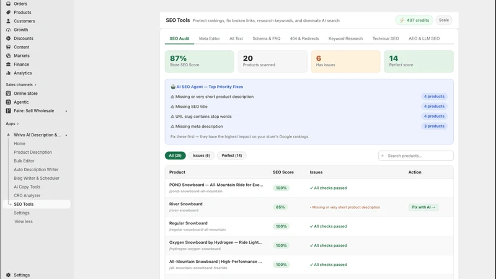
Task: Go to the Keyword Research tab
Action: click(x=345, y=38)
